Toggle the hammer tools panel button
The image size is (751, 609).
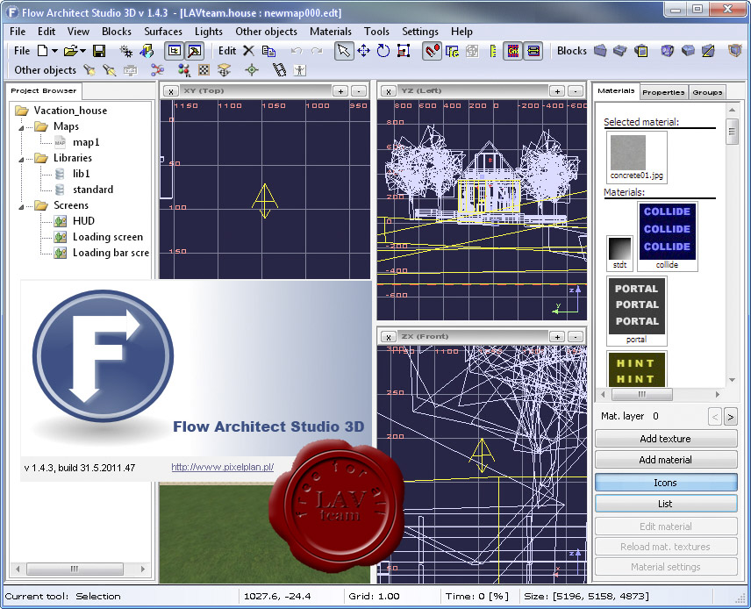[195, 51]
